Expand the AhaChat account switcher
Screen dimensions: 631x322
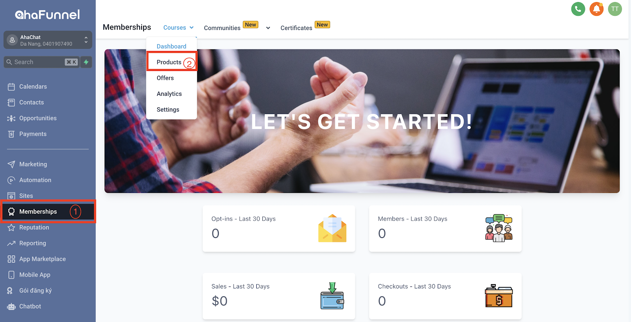tap(48, 40)
